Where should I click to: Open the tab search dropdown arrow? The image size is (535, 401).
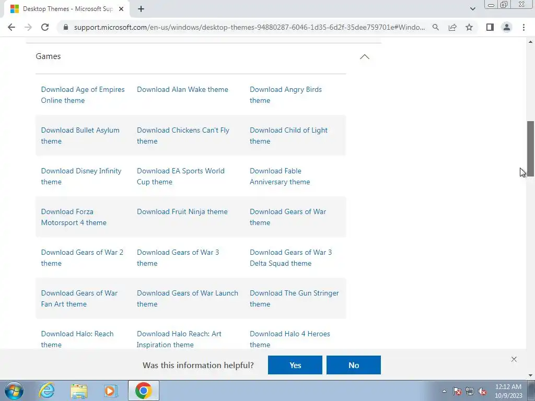(472, 9)
